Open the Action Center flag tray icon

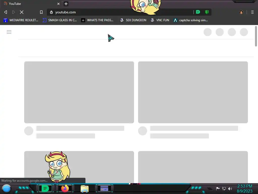(x=218, y=188)
